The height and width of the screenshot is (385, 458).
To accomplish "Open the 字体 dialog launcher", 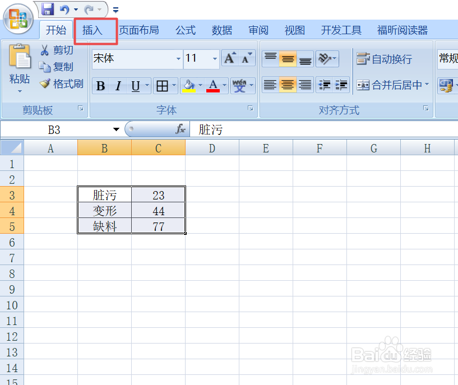I will (x=251, y=109).
